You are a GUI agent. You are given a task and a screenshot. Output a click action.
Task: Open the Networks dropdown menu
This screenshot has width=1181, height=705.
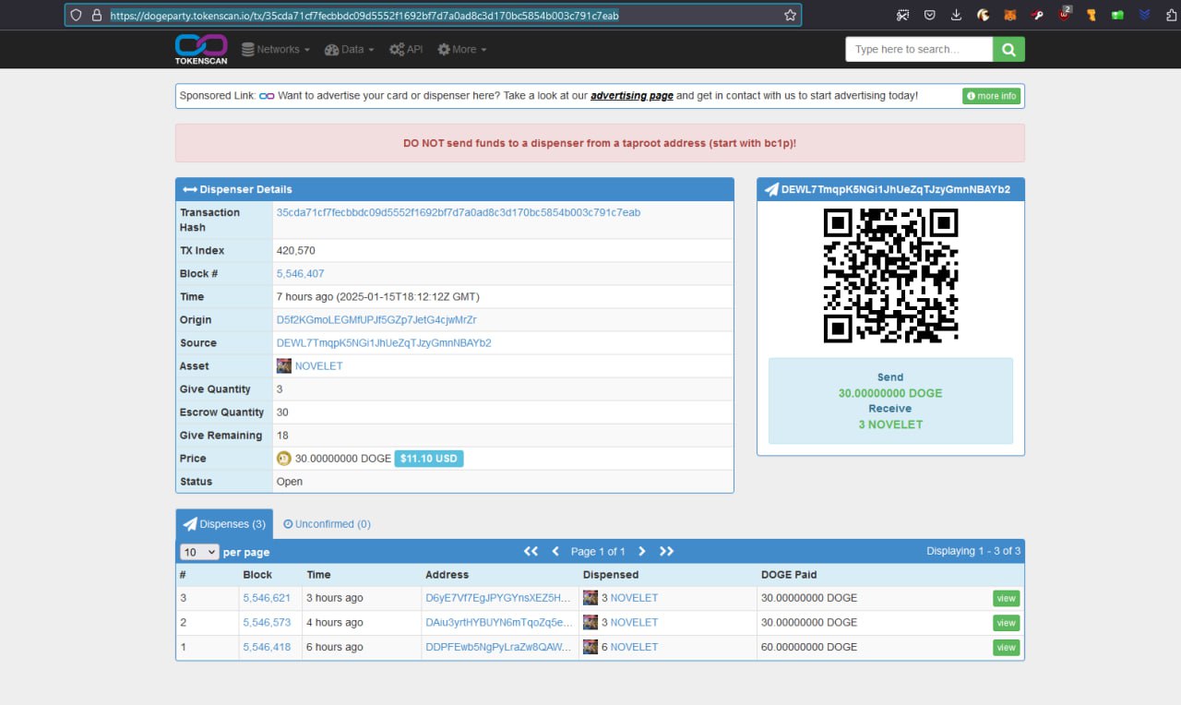[x=276, y=50]
